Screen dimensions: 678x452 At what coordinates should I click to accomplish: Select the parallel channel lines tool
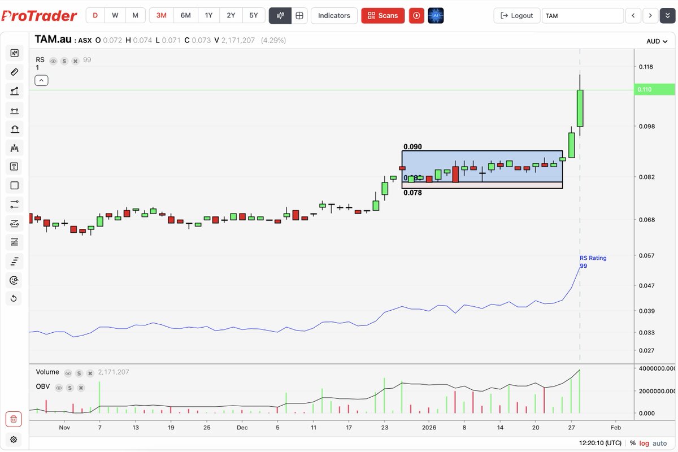(14, 224)
